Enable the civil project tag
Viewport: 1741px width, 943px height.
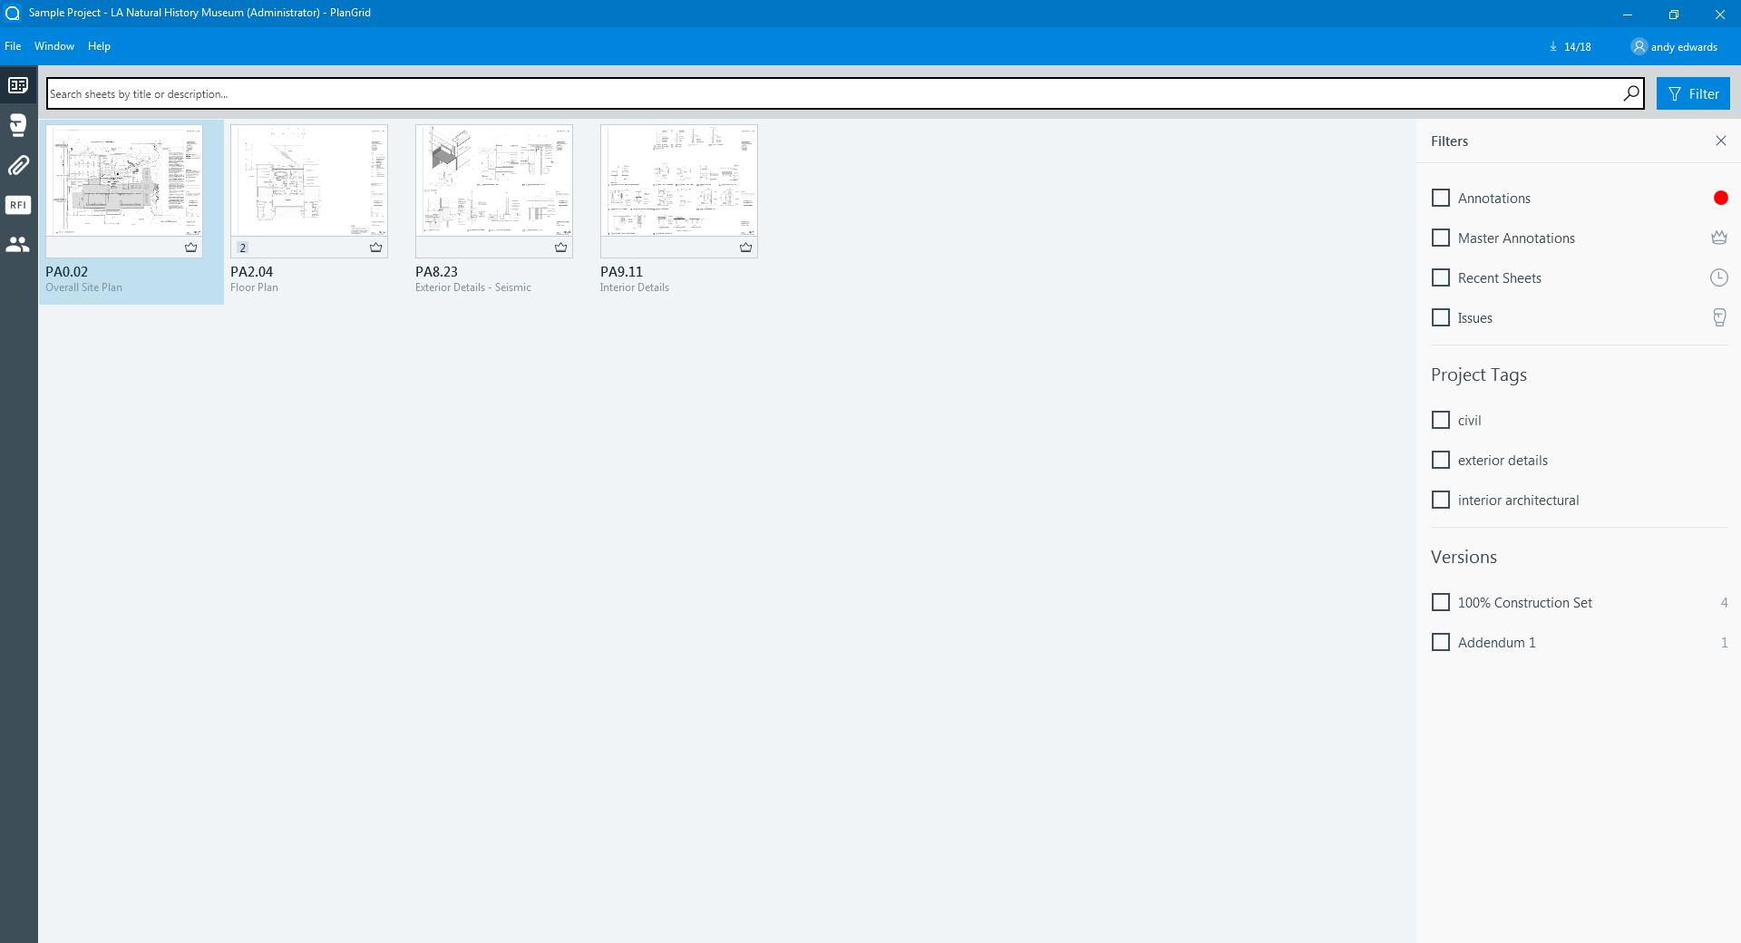click(x=1440, y=420)
